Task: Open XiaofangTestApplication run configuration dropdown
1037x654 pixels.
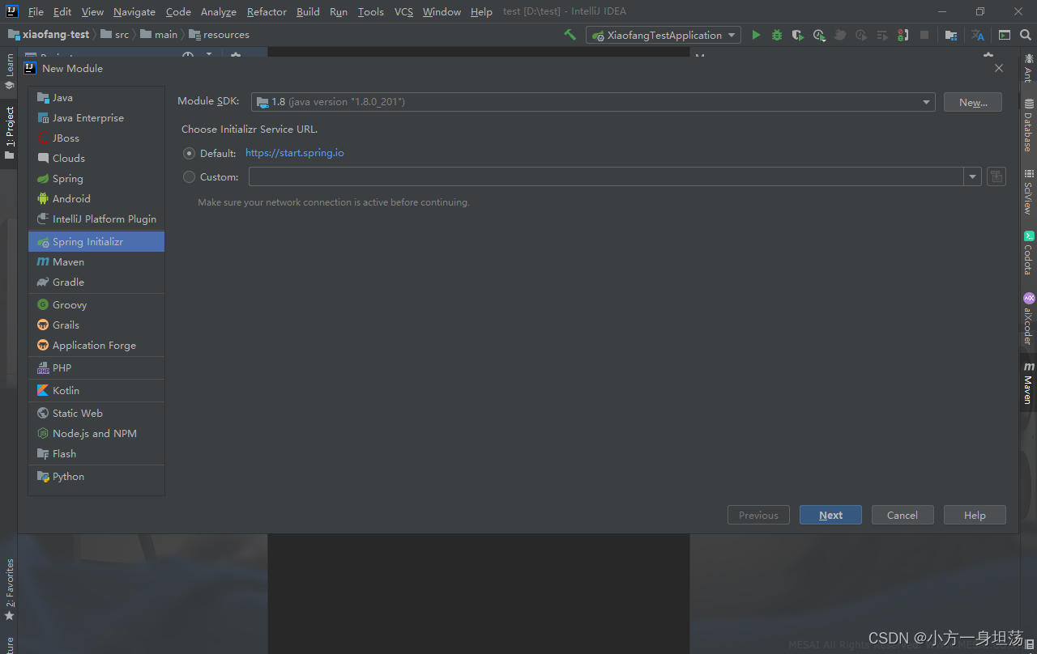Action: click(x=664, y=35)
